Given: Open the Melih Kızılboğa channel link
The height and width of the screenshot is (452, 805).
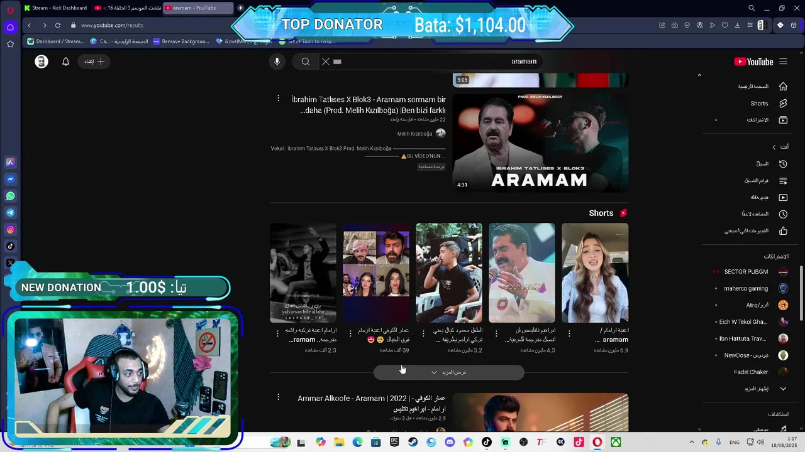Looking at the screenshot, I should (x=414, y=134).
